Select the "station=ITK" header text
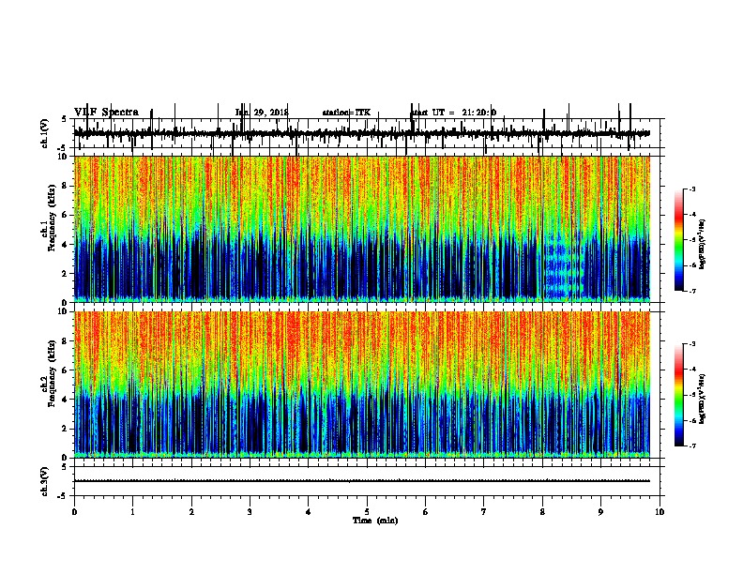Image resolution: width=743 pixels, height=574 pixels. coord(346,113)
